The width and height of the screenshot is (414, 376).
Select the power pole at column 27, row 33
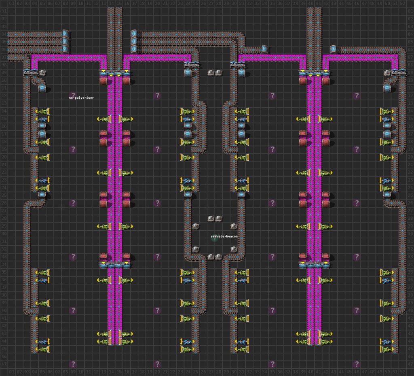(x=211, y=257)
